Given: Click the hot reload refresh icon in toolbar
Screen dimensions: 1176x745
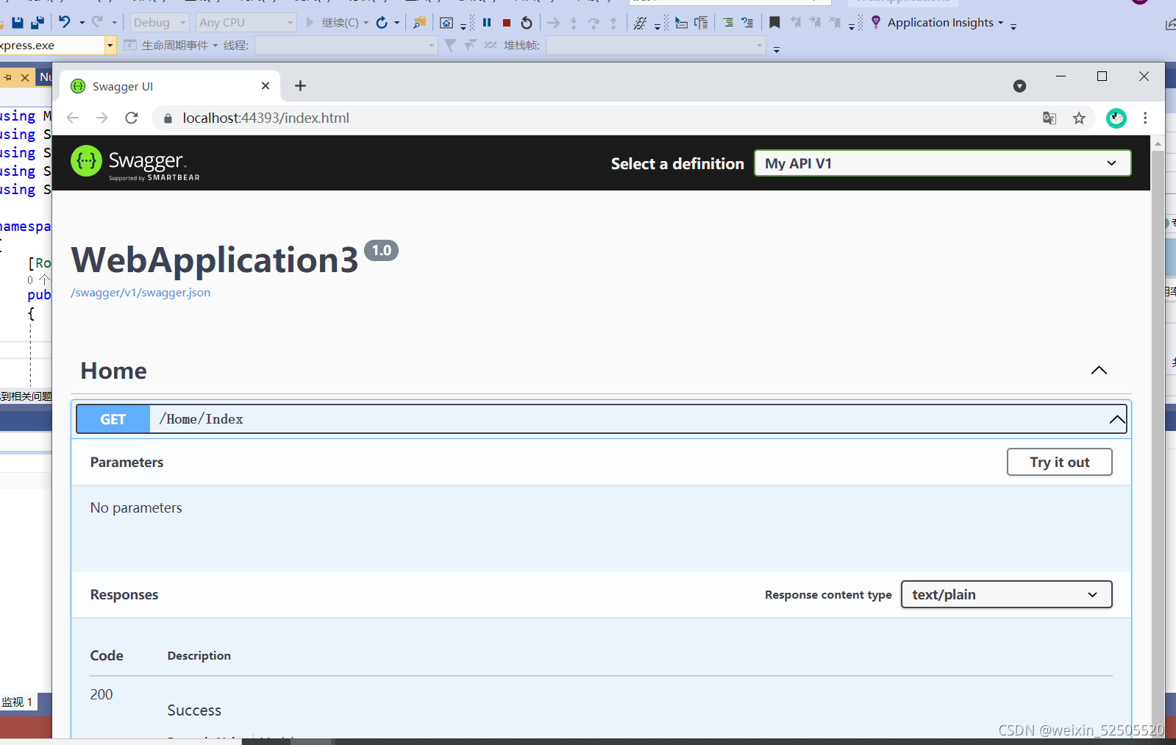Looking at the screenshot, I should [382, 23].
